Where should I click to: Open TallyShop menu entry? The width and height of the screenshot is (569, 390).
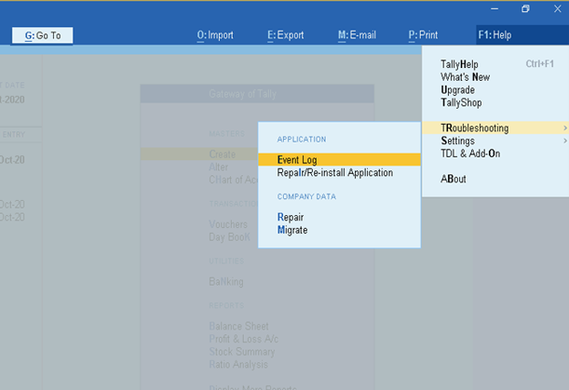[x=461, y=102]
